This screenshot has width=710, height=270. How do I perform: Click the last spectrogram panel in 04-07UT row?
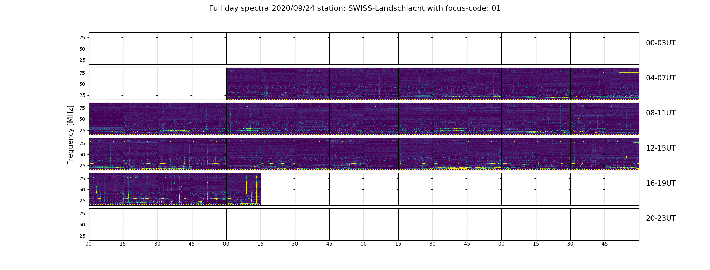tap(622, 84)
